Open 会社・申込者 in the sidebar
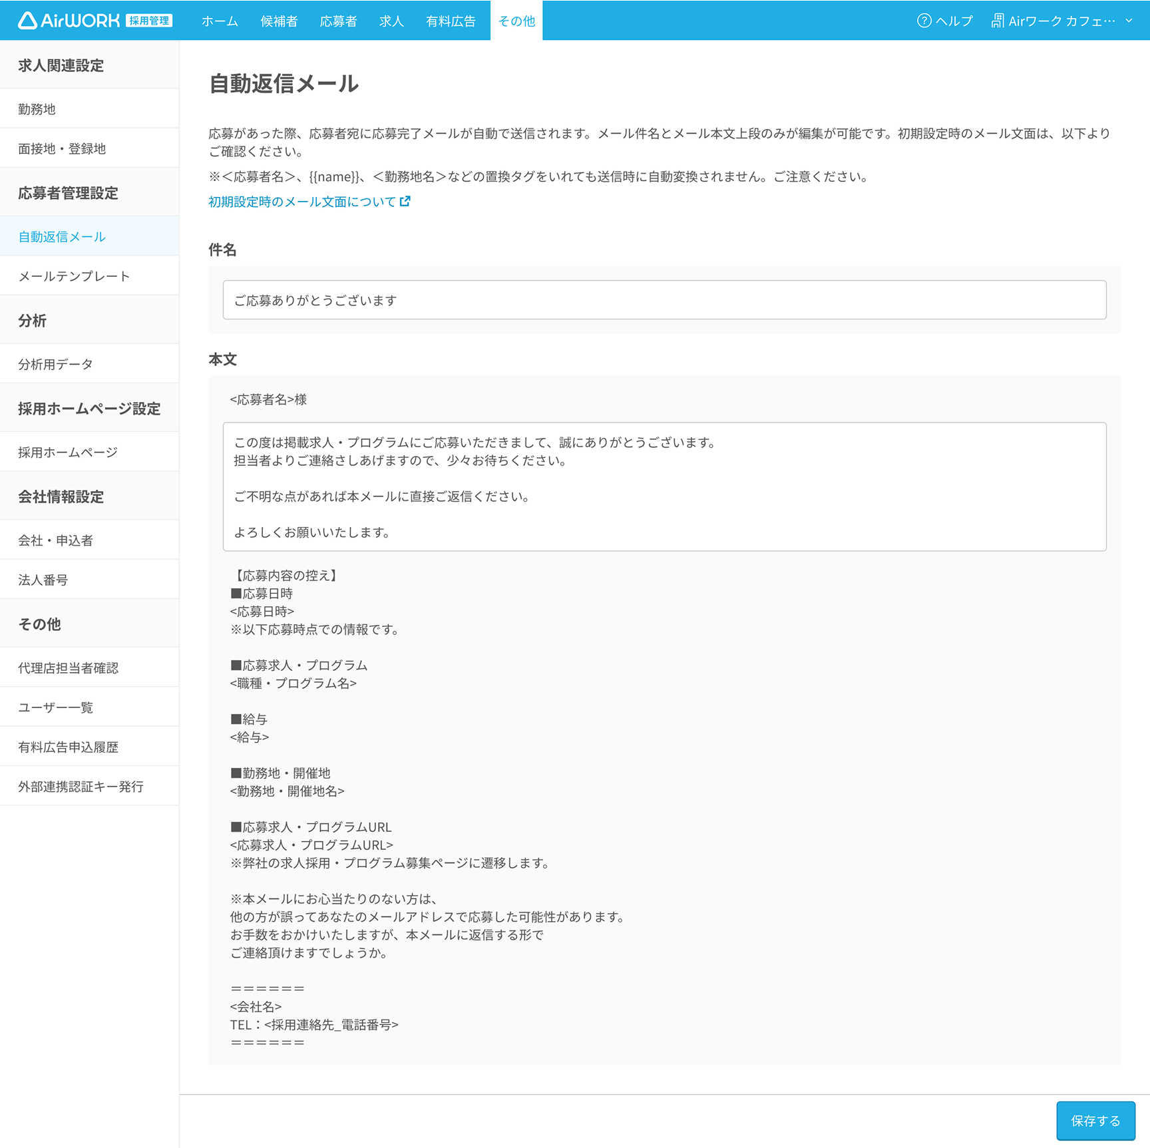The width and height of the screenshot is (1150, 1148). coord(89,540)
